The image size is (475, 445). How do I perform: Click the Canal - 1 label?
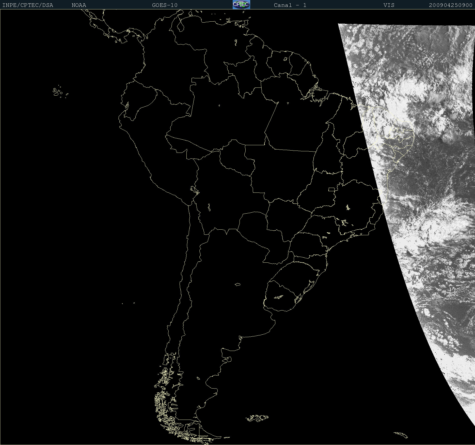point(290,5)
